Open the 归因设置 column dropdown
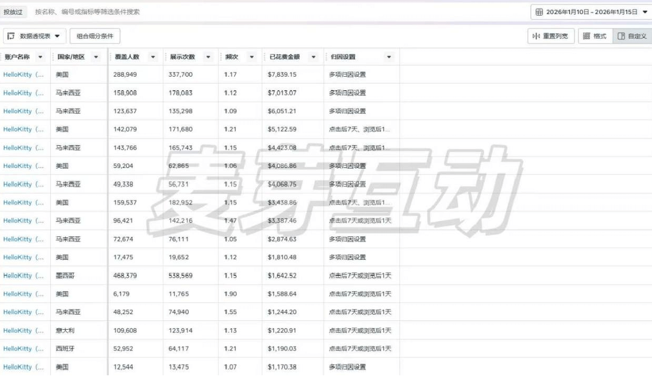The image size is (652, 381). (389, 58)
